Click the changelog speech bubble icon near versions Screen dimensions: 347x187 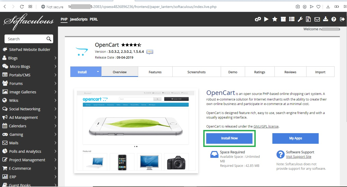pos(150,52)
